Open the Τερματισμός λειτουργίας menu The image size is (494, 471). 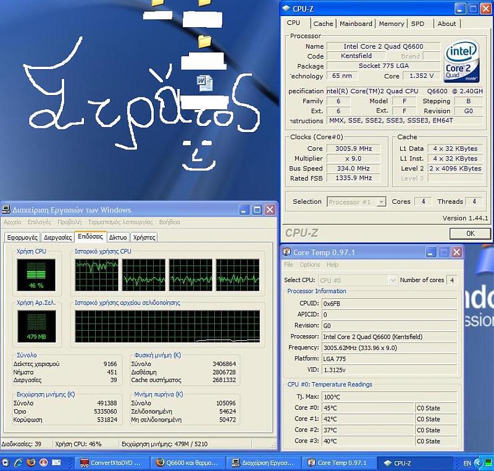click(120, 222)
